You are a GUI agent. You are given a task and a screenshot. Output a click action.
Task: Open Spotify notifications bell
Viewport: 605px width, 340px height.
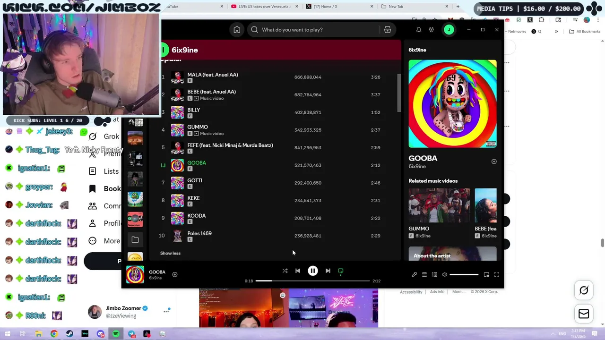point(418,30)
